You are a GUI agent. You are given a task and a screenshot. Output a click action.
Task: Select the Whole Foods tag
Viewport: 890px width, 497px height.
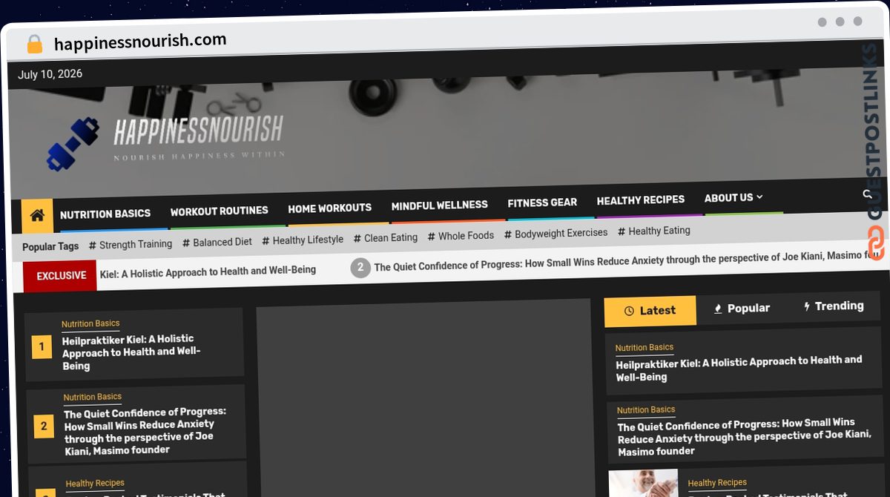461,235
